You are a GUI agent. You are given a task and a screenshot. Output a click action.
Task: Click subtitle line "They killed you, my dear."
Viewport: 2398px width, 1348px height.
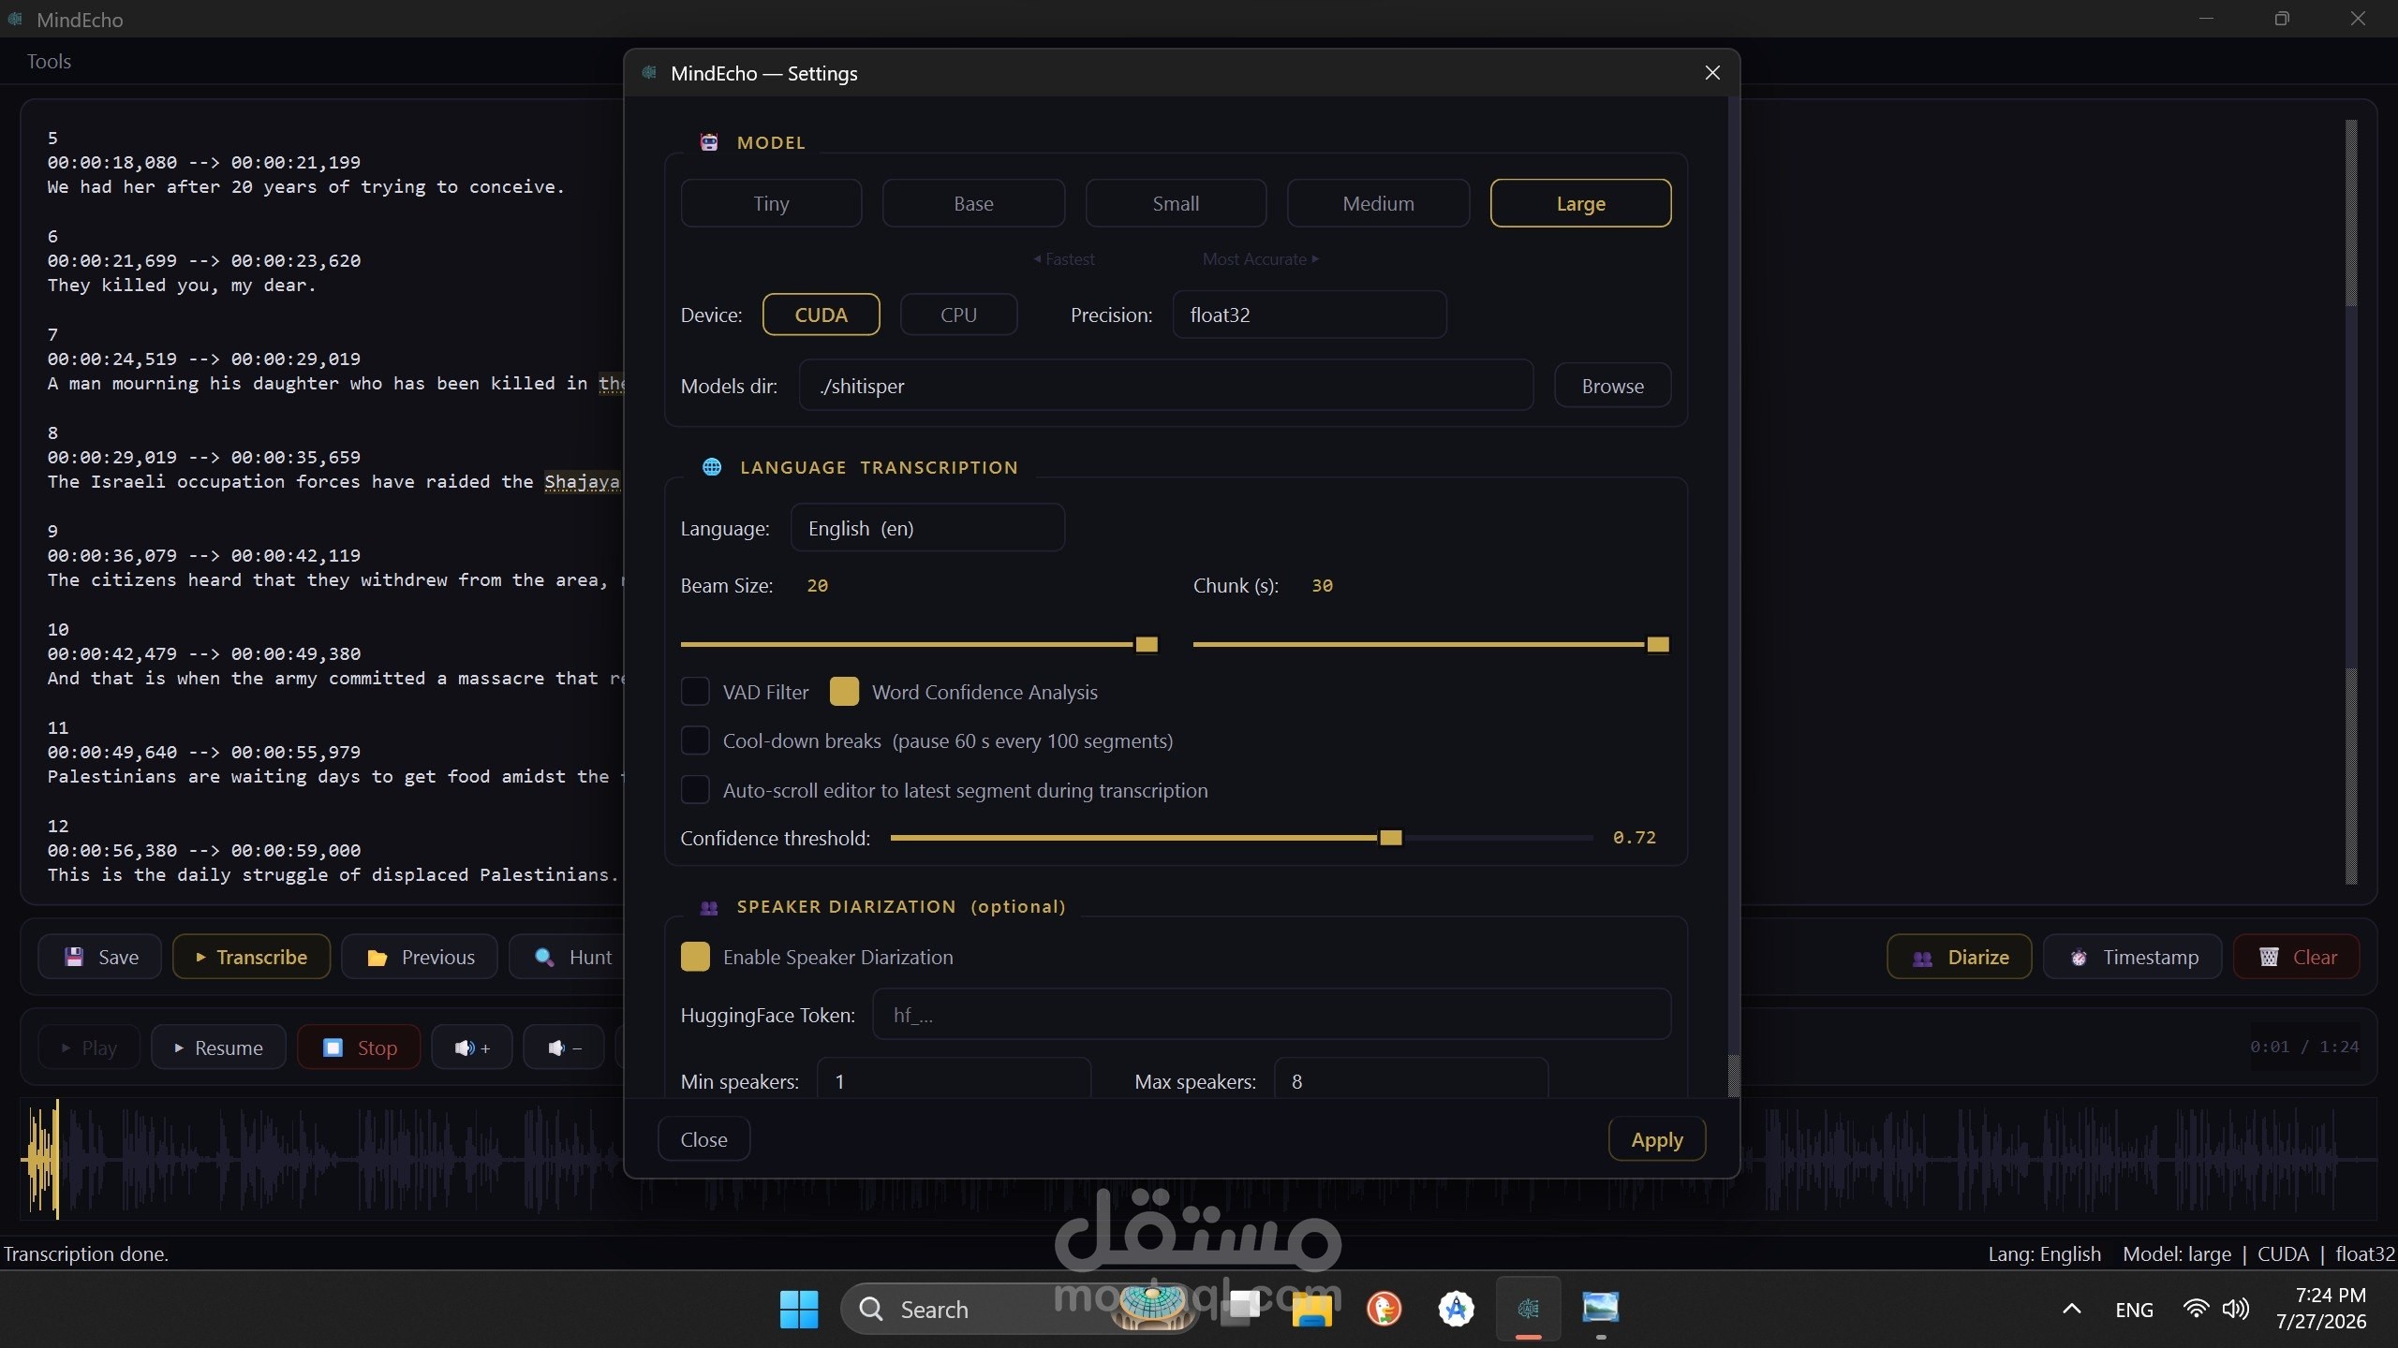182,286
